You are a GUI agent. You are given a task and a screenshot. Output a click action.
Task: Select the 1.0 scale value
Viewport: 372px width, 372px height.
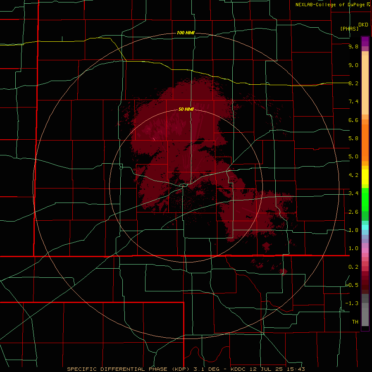pos(353,248)
